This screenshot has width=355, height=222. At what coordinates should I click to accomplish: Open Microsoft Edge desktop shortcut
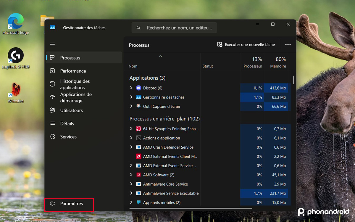click(x=16, y=24)
